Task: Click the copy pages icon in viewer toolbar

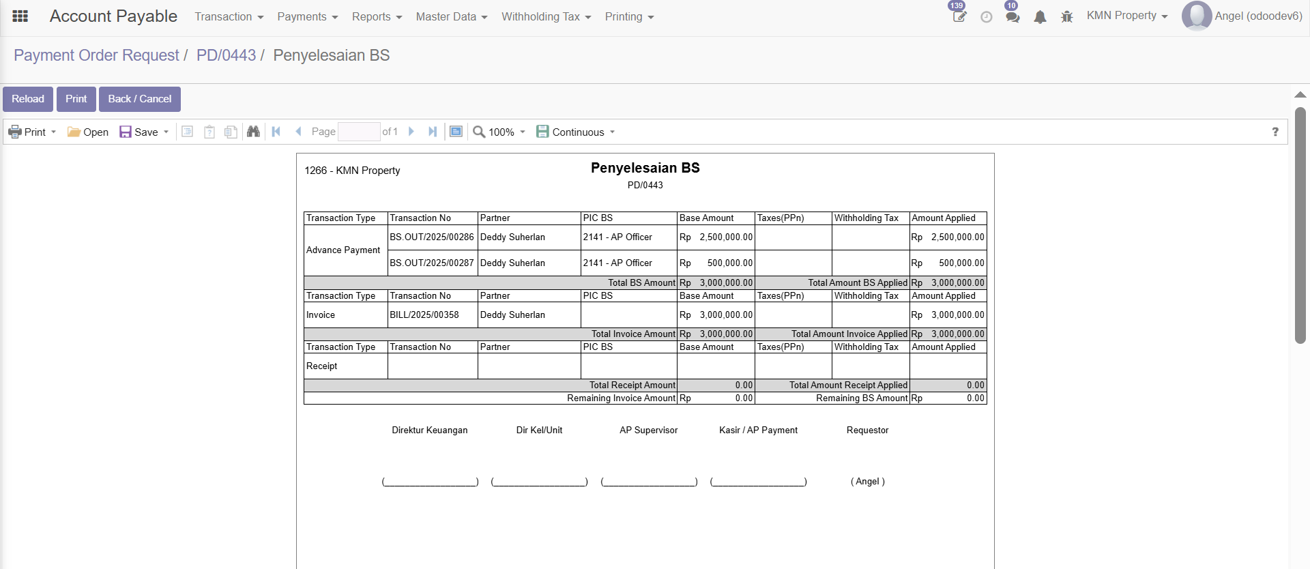Action: [x=231, y=132]
